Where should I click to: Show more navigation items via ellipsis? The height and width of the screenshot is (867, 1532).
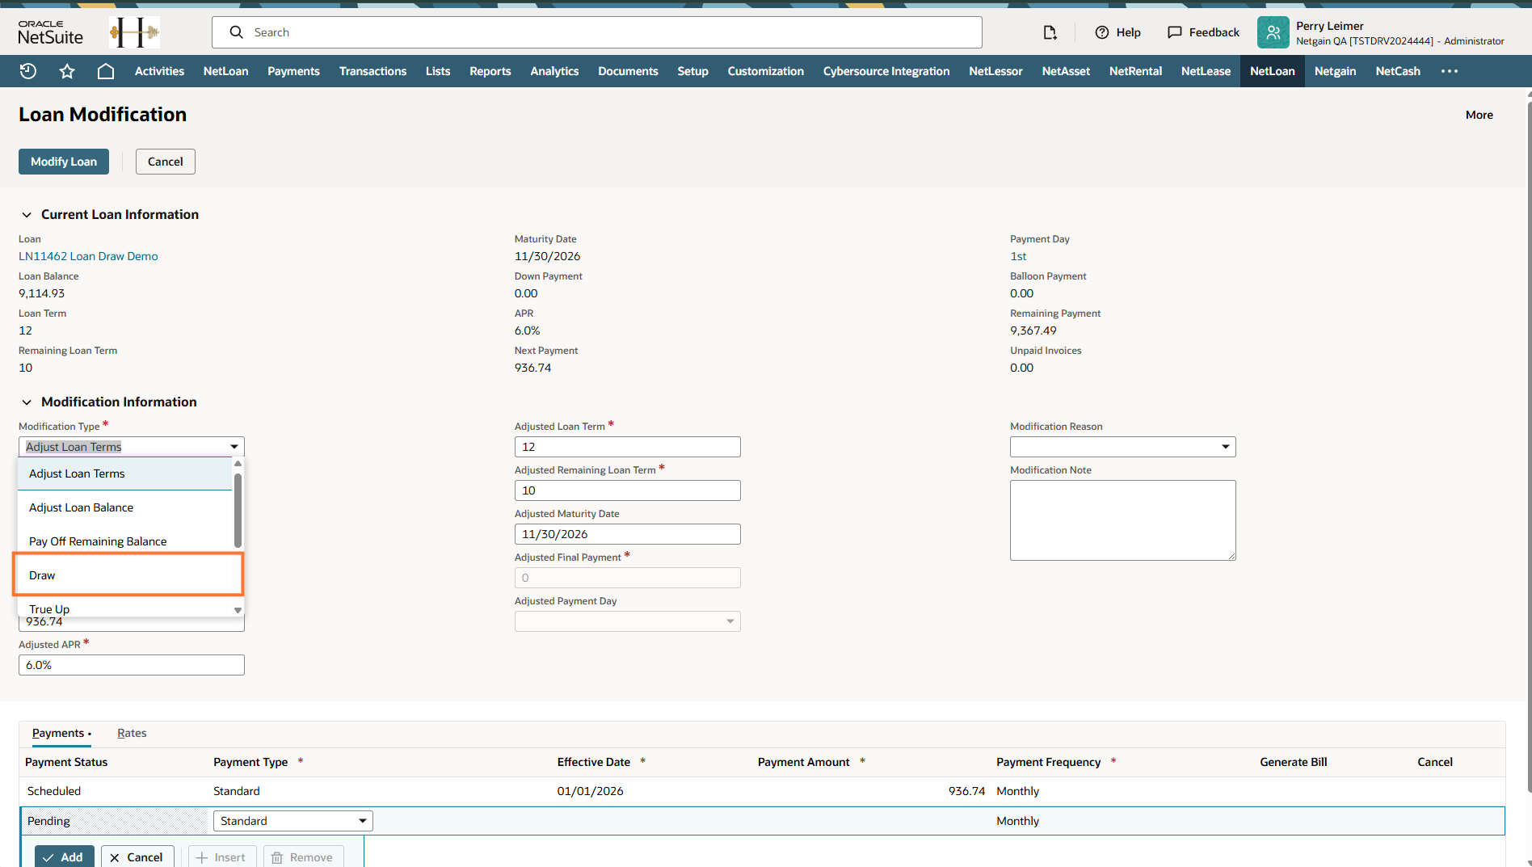(1450, 71)
